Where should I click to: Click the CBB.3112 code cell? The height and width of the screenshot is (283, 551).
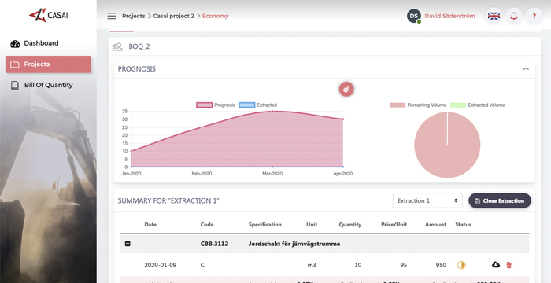(x=213, y=244)
